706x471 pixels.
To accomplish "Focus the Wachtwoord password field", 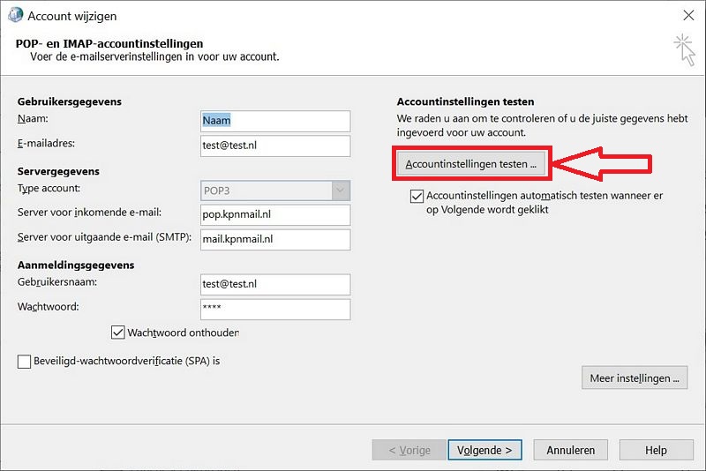I will click(x=275, y=309).
